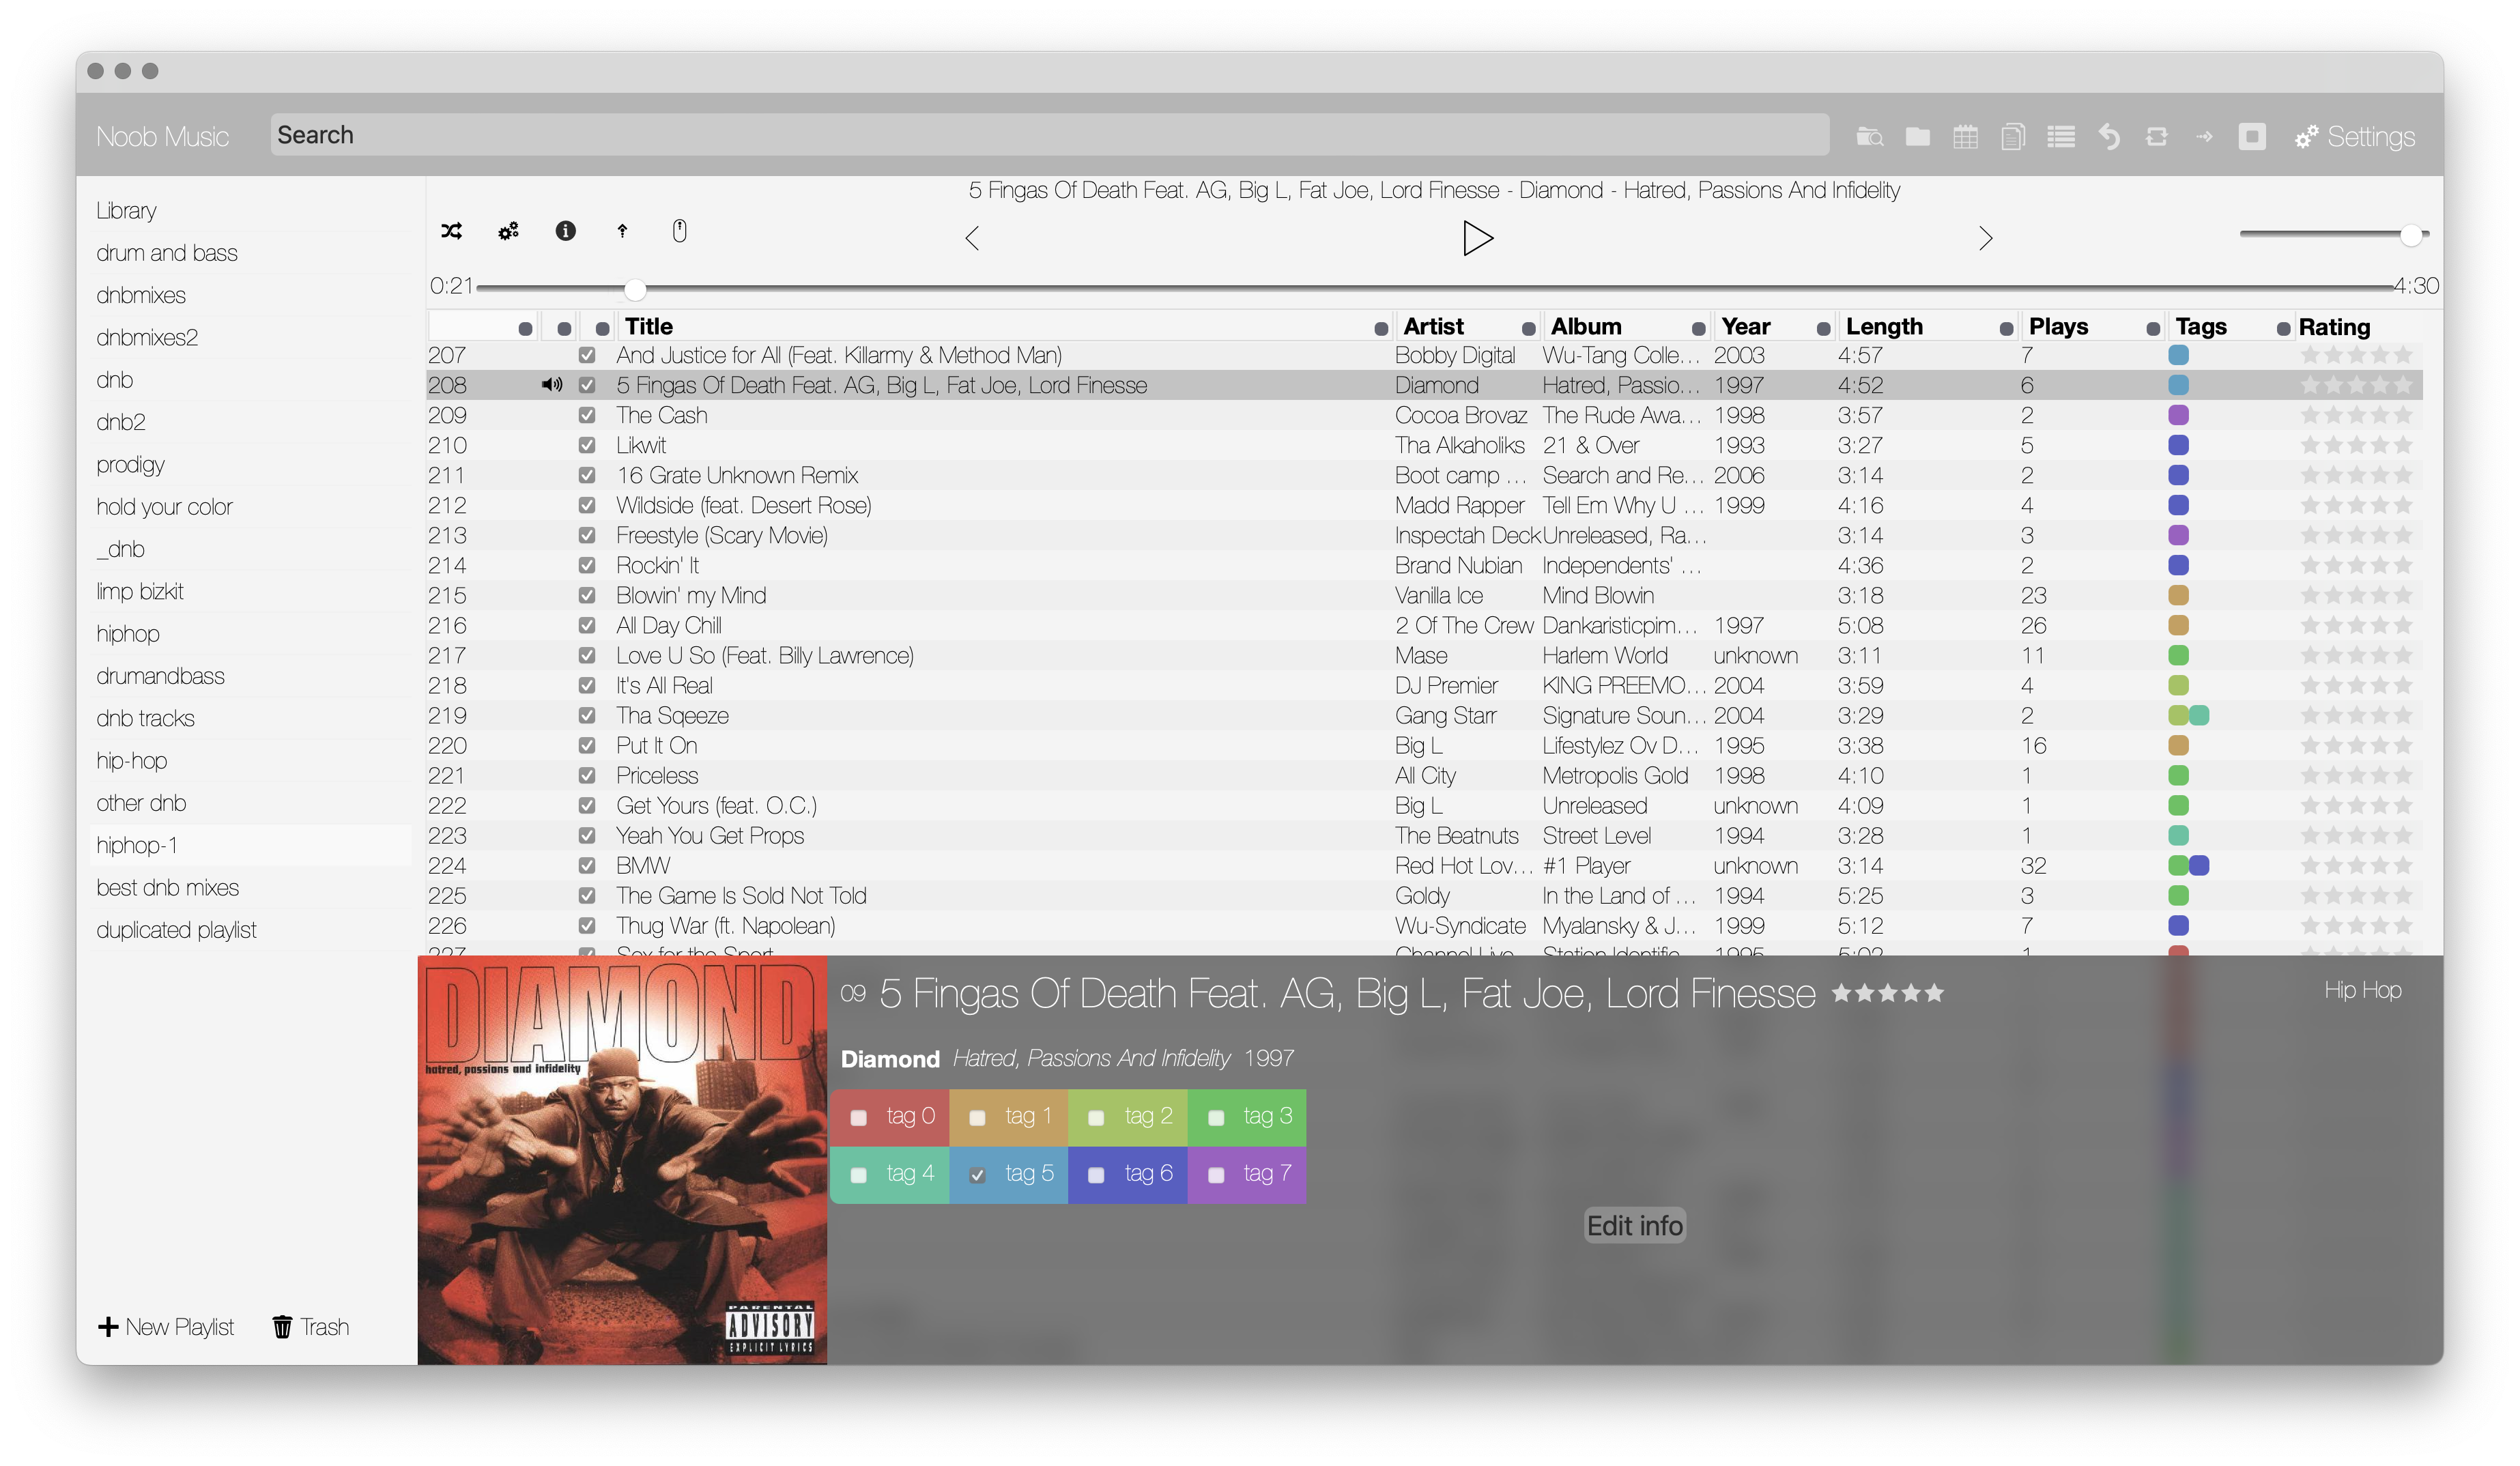Click the Rating column header handle
Screen dimensions: 2520x1466
(x=2283, y=328)
